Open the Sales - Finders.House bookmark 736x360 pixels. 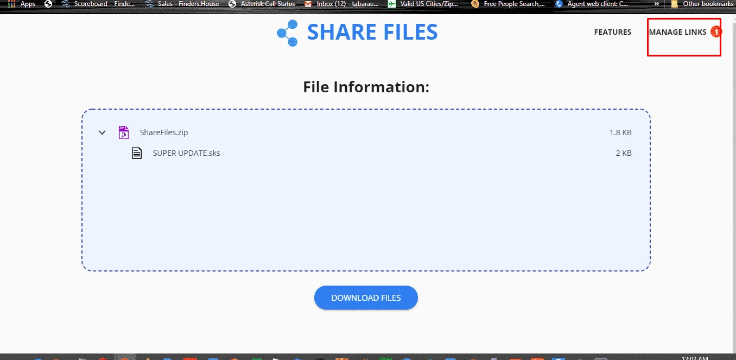182,4
